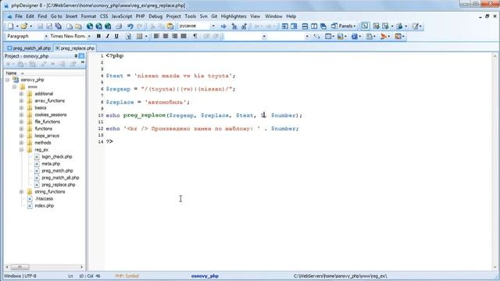The width and height of the screenshot is (500, 281).
Task: Expand the functions folder node
Action: click(x=21, y=129)
